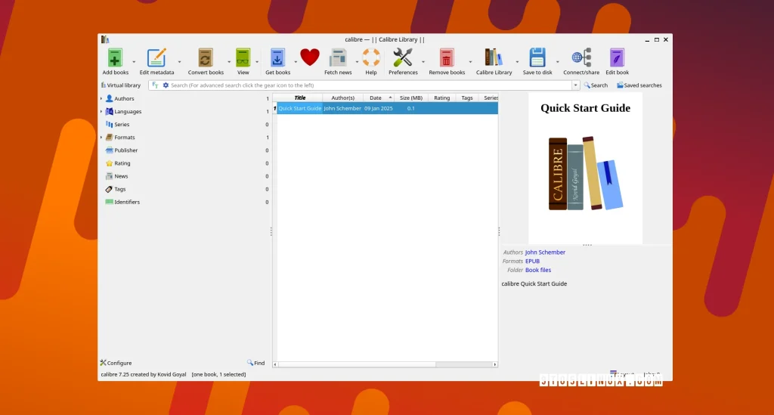Open the Calibre Library dropdown arrow
The height and width of the screenshot is (415, 774).
517,62
